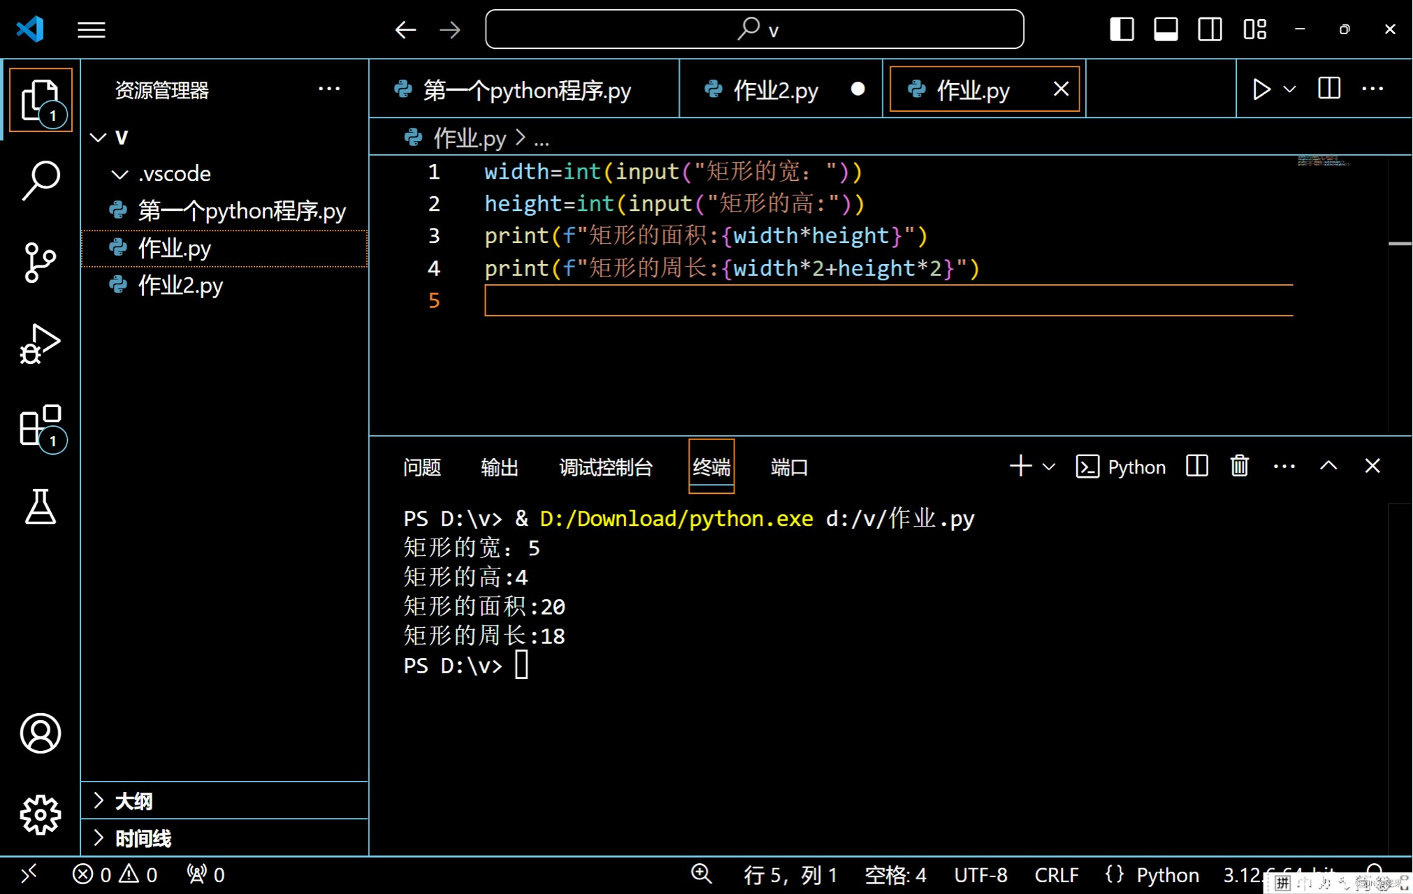Open Customize Layout options
Screen dimensions: 1413x894
click(1254, 29)
